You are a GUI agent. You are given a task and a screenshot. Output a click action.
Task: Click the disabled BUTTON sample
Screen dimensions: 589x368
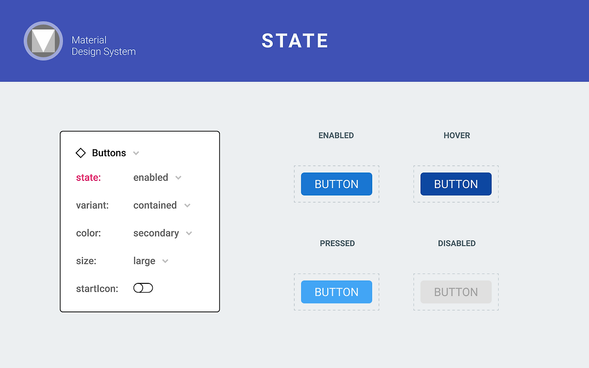pos(456,292)
